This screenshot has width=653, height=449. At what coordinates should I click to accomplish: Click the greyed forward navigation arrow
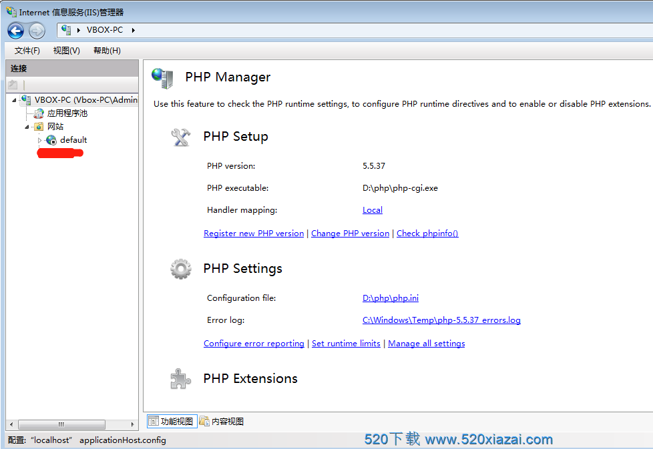37,31
